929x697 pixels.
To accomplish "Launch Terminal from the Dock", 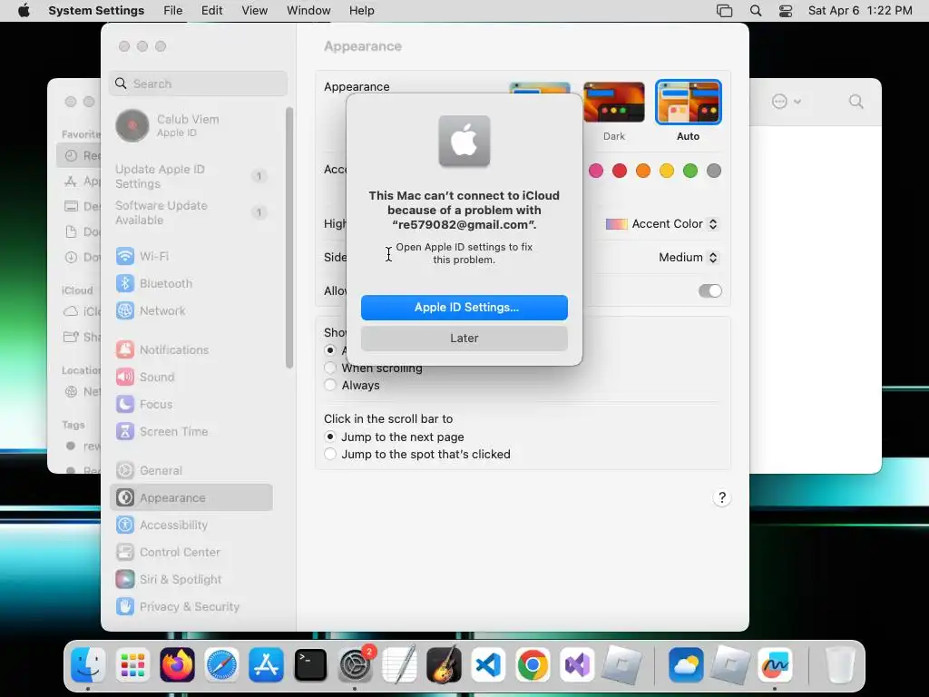I will pyautogui.click(x=310, y=665).
